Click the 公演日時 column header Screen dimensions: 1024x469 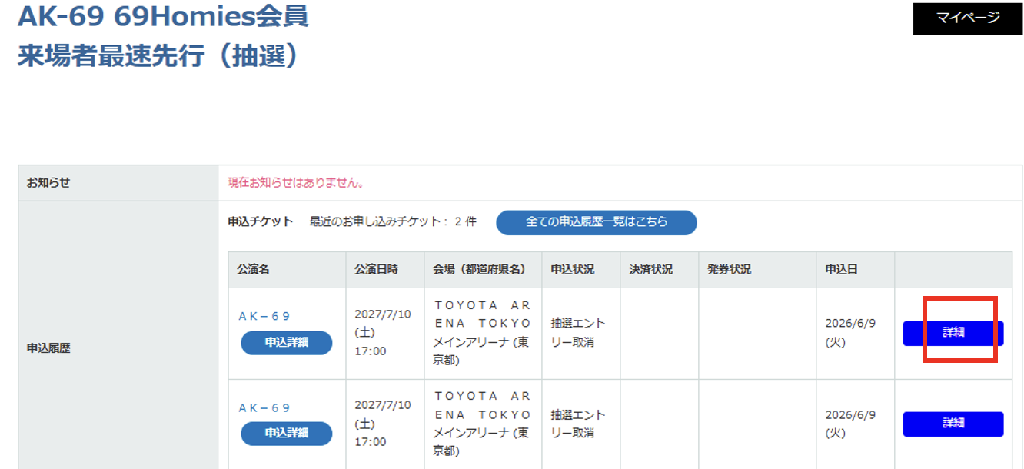pos(377,270)
